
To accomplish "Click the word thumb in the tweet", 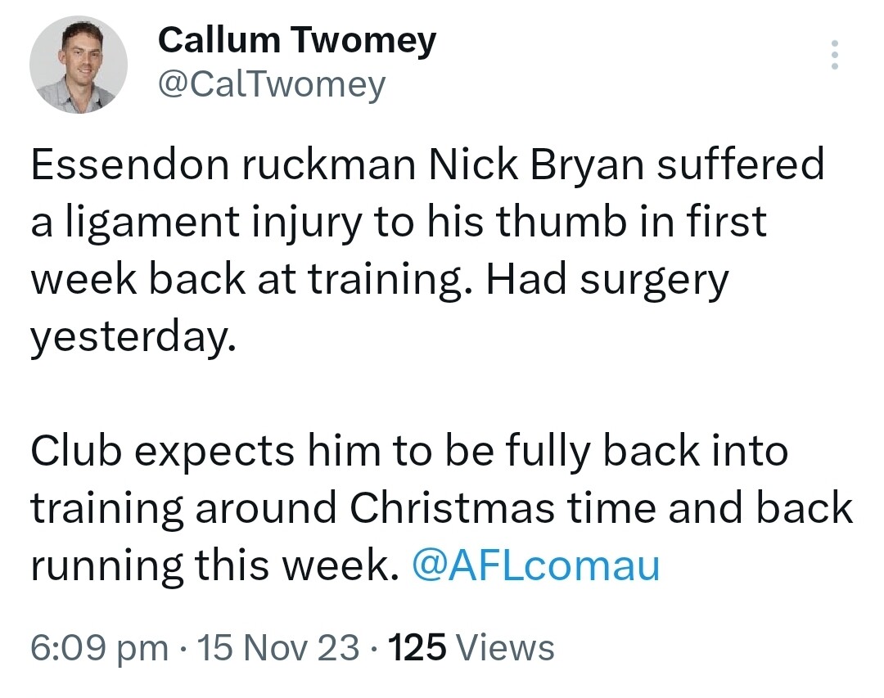I will 564,220.
